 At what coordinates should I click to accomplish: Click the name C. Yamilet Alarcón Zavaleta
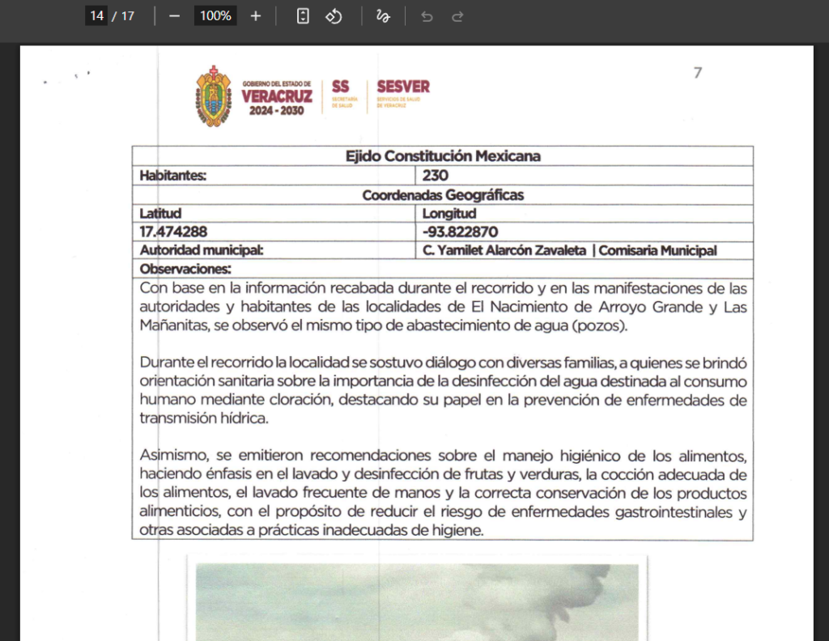[504, 250]
